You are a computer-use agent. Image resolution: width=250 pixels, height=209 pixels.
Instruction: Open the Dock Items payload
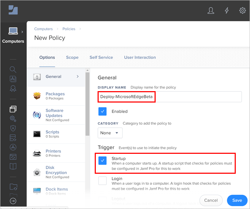click(56, 191)
